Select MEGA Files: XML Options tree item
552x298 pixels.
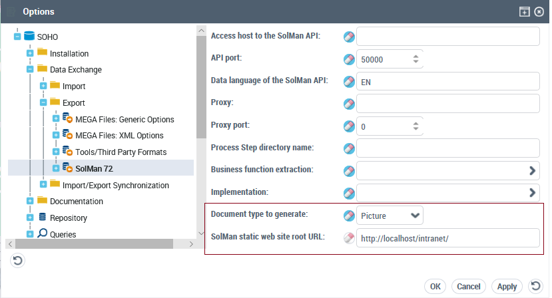(119, 136)
